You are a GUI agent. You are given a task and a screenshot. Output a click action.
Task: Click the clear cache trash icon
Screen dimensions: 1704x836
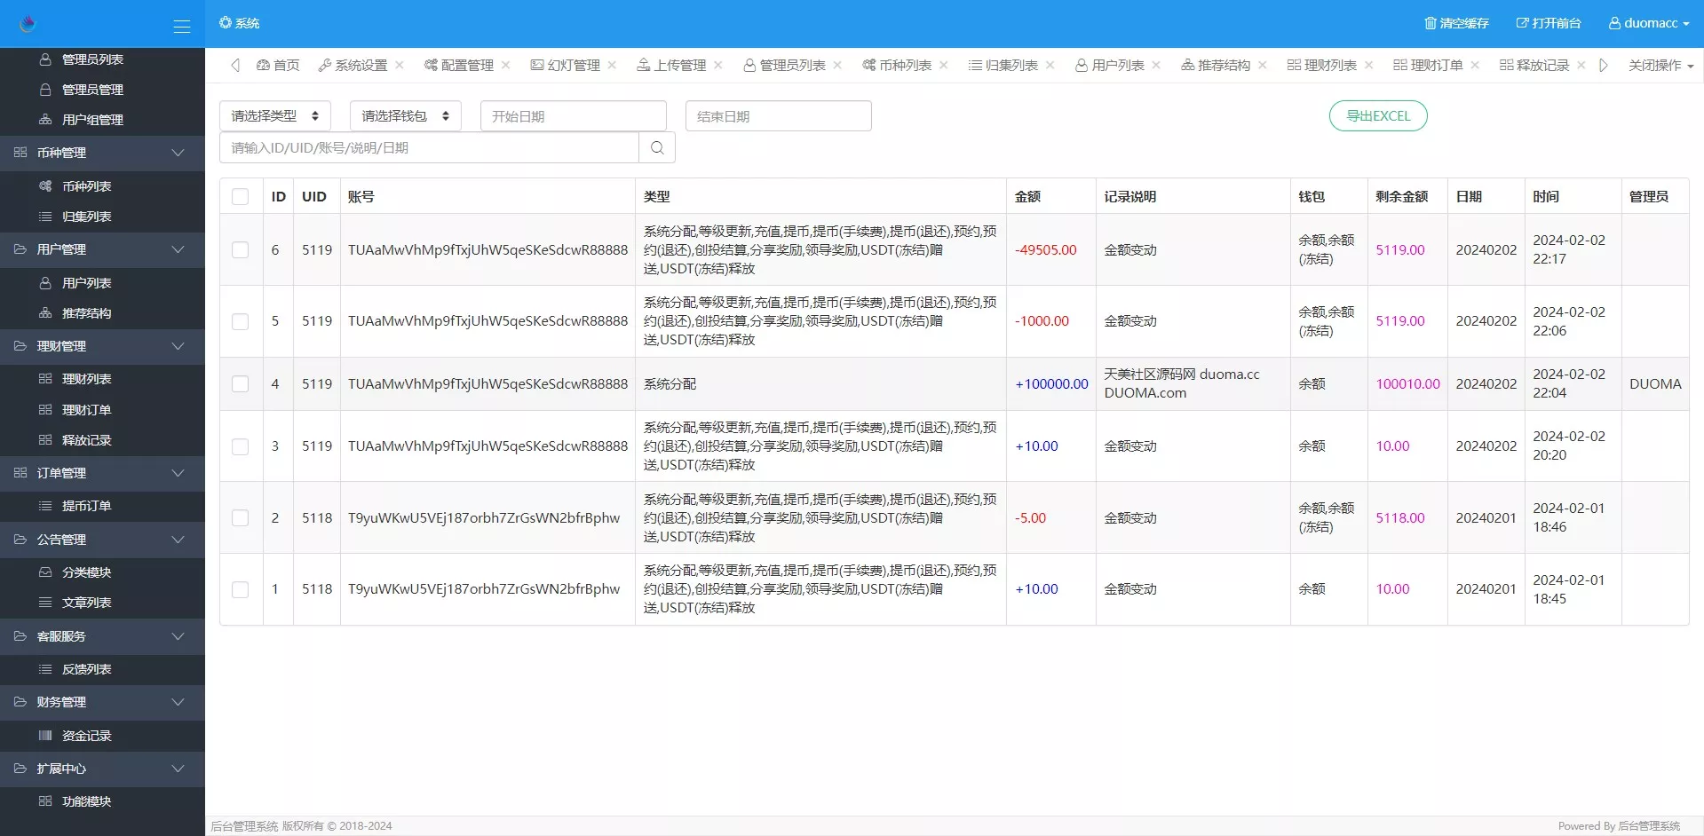click(x=1430, y=23)
